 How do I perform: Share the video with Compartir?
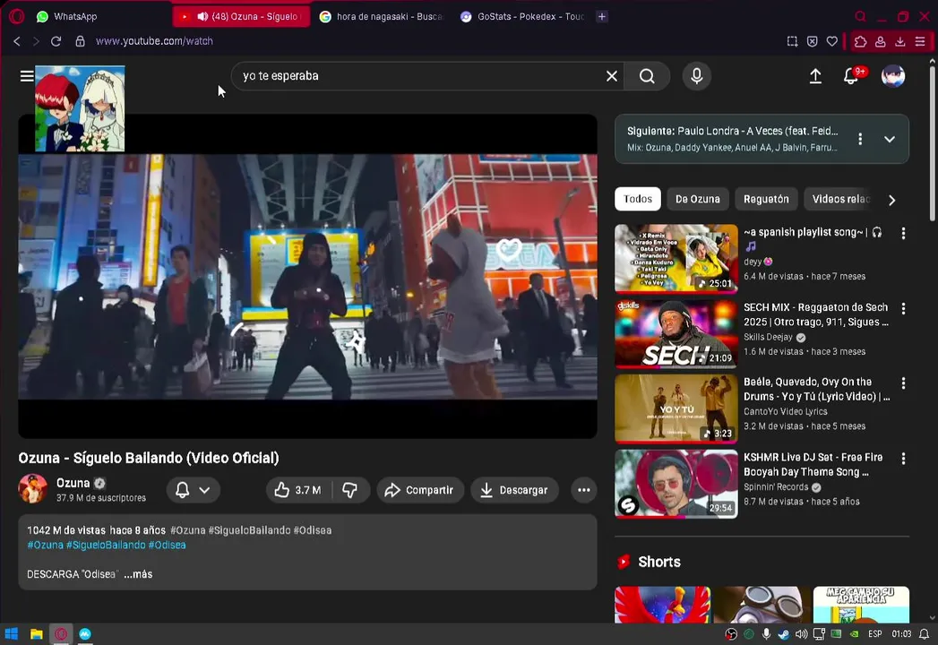point(418,490)
